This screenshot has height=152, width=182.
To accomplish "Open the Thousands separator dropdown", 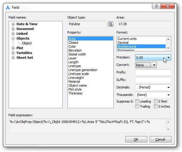I will [x=153, y=95].
